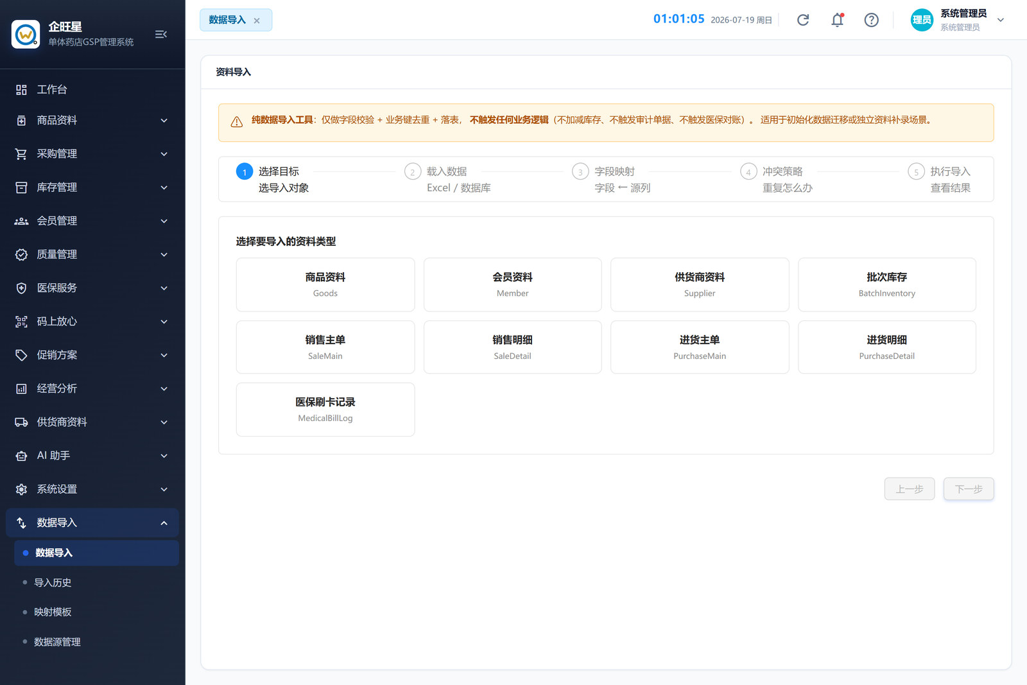
Task: Open the 数据源管理 submenu item
Action: [96, 642]
